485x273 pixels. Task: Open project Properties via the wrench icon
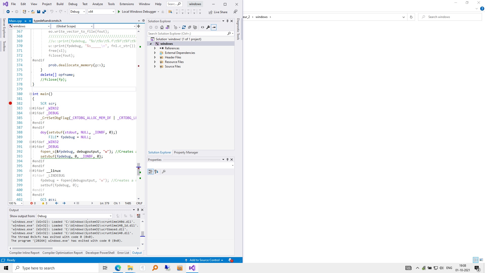click(x=208, y=27)
